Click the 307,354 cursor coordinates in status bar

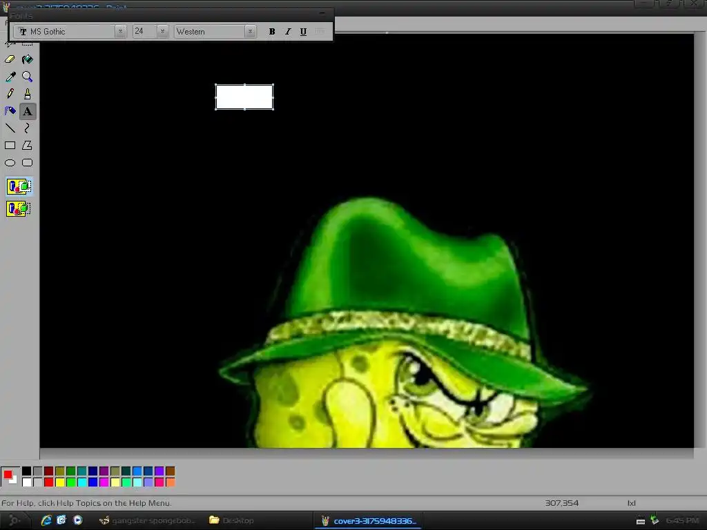561,503
